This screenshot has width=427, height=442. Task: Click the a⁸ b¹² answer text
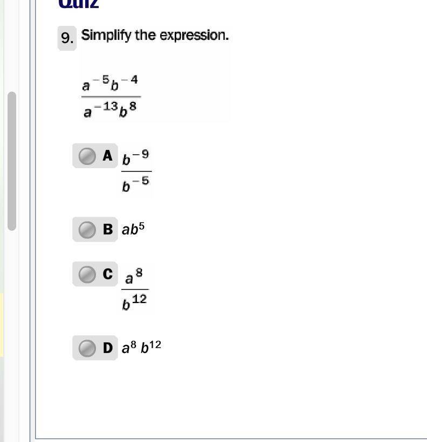tap(141, 347)
